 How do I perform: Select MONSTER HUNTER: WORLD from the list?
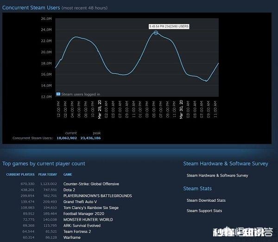88,220
